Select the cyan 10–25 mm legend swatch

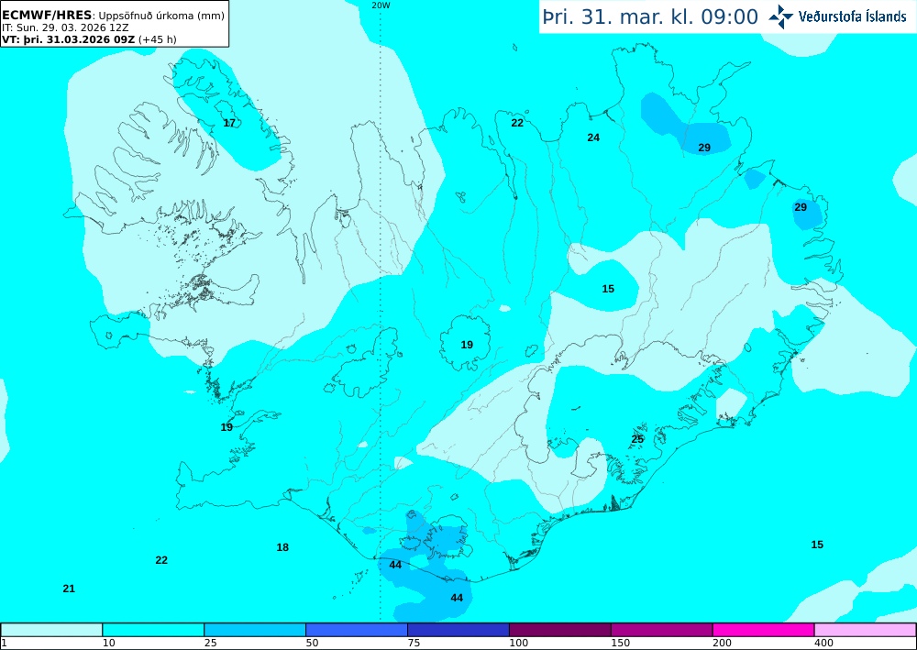point(153,630)
